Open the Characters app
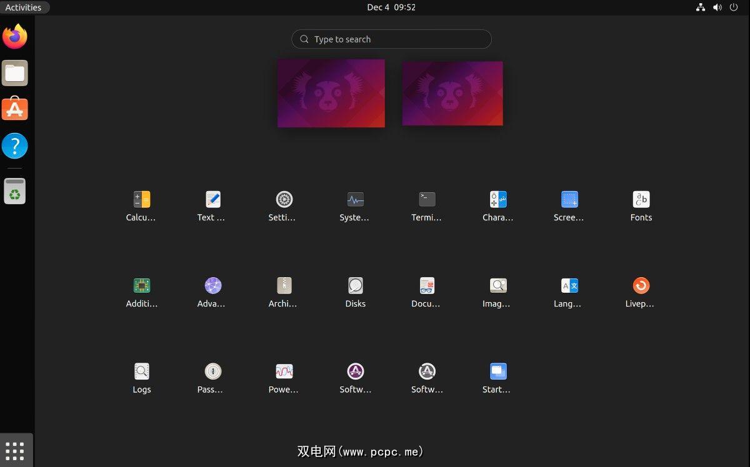This screenshot has width=750, height=467. pos(498,200)
